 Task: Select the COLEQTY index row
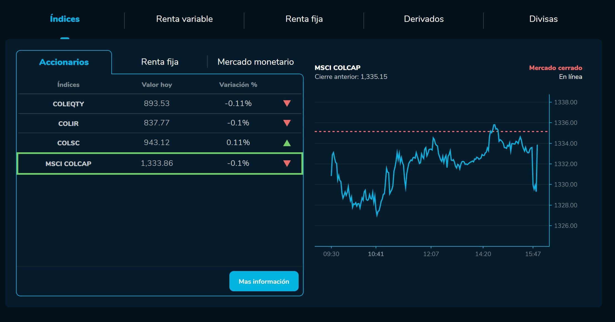pyautogui.click(x=68, y=104)
